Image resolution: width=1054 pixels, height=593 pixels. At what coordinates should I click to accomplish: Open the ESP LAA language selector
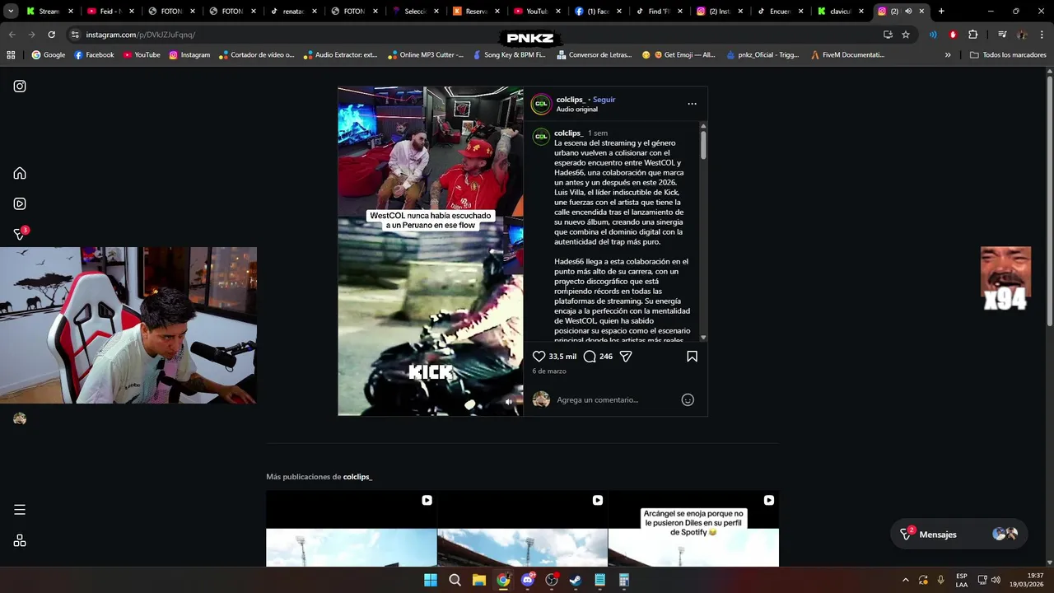[x=962, y=580]
